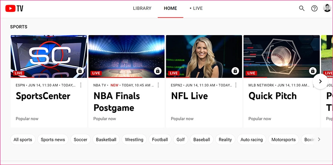Select the Soccer filter chip
333x165 pixels.
pos(81,140)
